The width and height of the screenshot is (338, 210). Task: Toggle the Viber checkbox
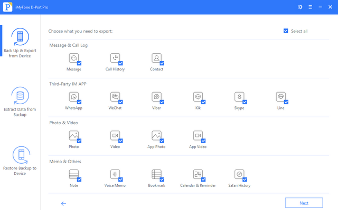[x=162, y=102]
